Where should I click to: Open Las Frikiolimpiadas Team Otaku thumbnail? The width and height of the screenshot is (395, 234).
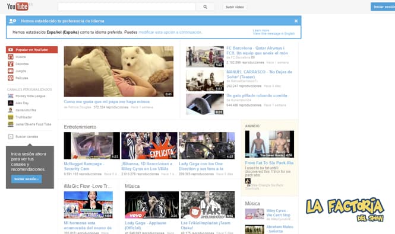[x=208, y=205]
